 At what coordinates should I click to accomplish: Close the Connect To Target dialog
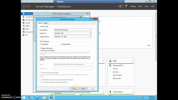click(x=80, y=17)
